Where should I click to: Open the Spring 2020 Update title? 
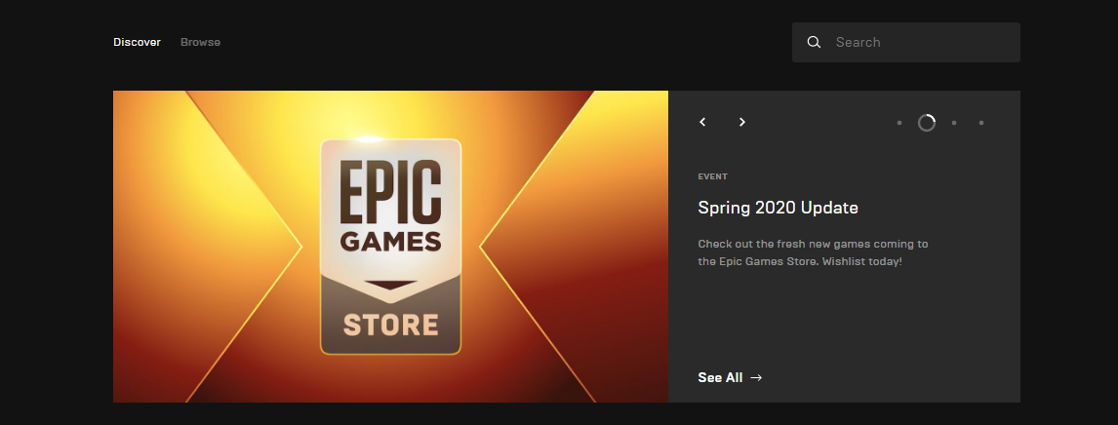[778, 208]
